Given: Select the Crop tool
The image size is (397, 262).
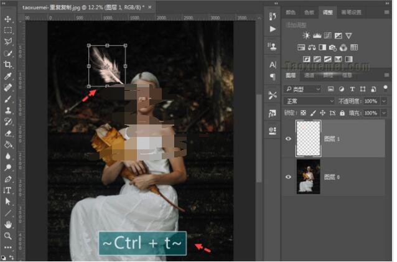Looking at the screenshot, I should (x=8, y=65).
